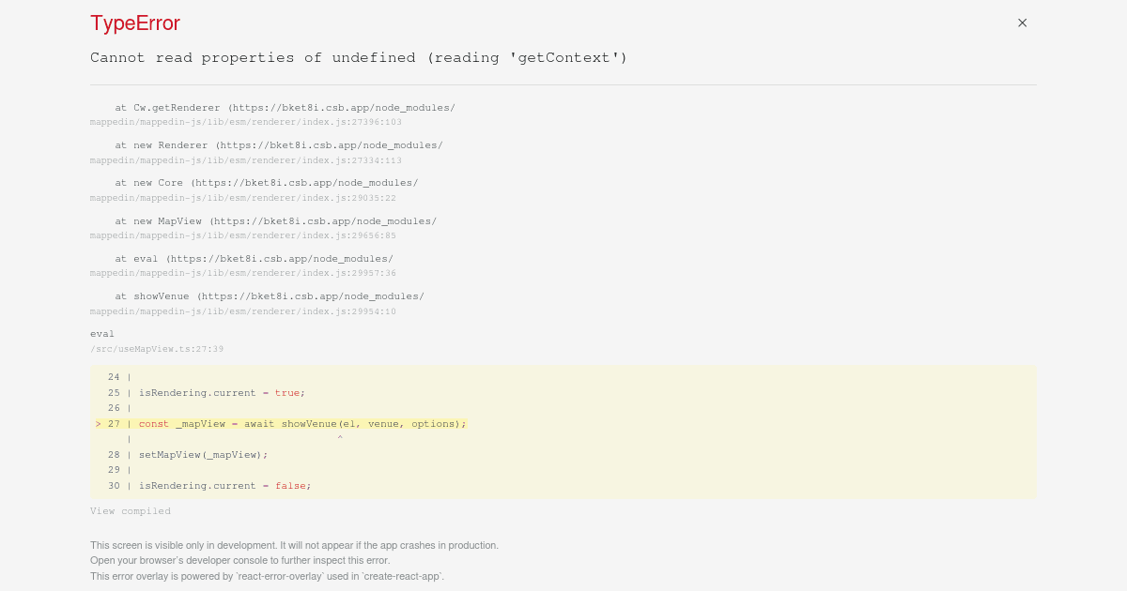The width and height of the screenshot is (1127, 591).
Task: Close the error overlay with the X
Action: click(1022, 23)
